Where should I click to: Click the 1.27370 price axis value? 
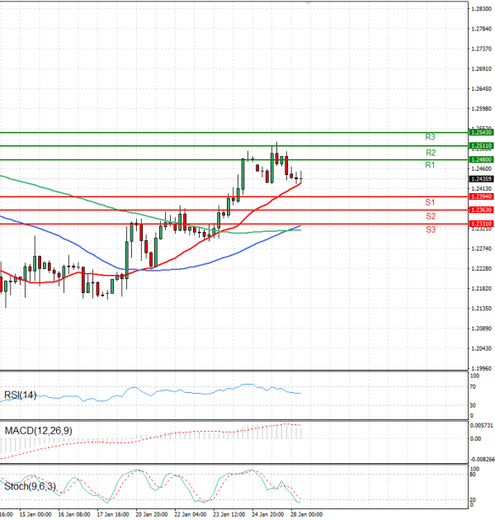pyautogui.click(x=481, y=49)
